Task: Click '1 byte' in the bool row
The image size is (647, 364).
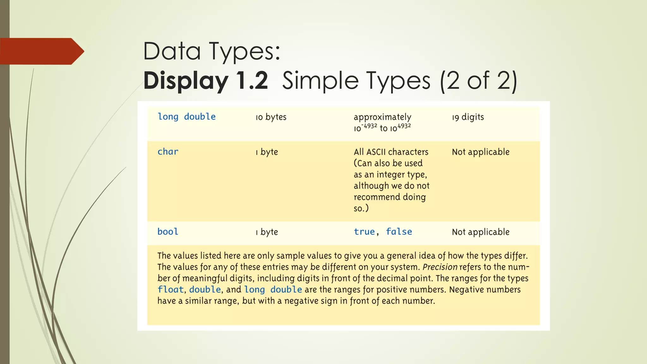Action: [x=267, y=232]
